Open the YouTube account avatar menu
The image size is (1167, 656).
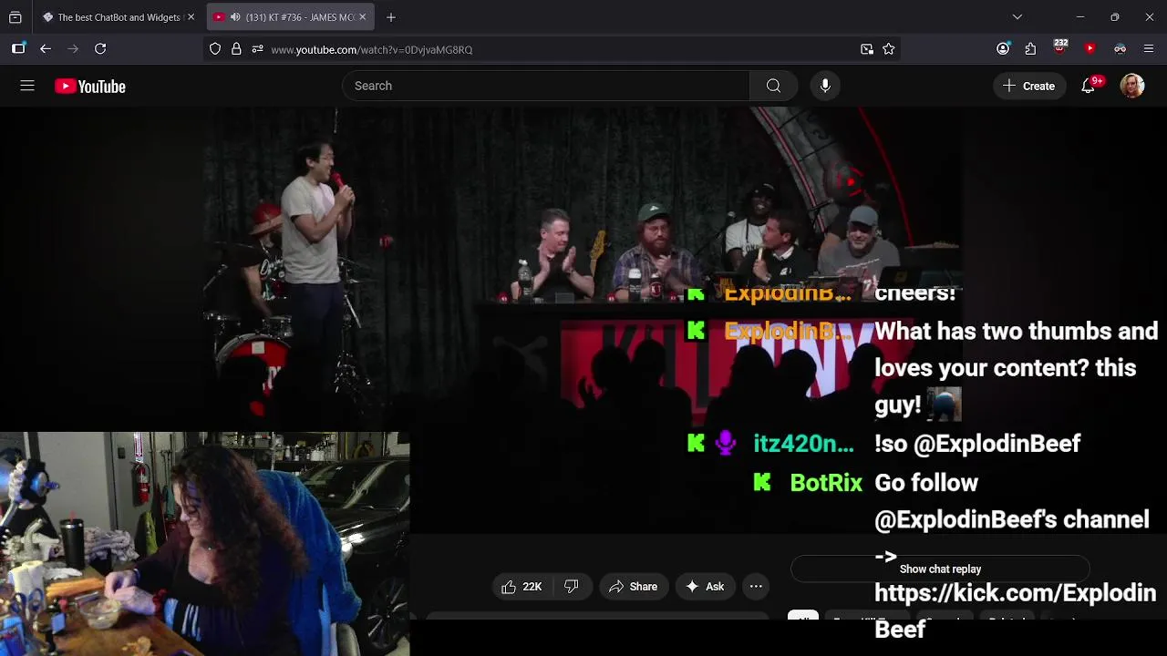pos(1132,86)
